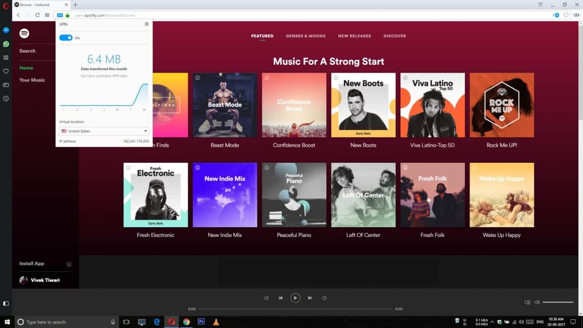Click the ad blocker shield icon
This screenshot has height=328, width=583.
coord(556,15)
